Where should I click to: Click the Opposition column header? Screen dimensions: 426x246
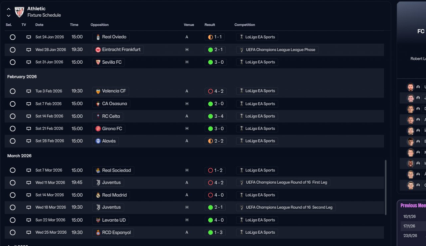(x=100, y=25)
